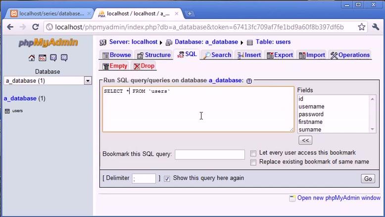This screenshot has height=217, width=385.
Task: Click Fields list scroll up arrow
Action: [373, 99]
